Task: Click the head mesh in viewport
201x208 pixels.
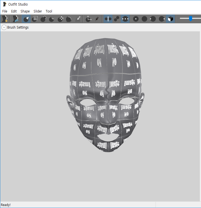Action: point(105,95)
